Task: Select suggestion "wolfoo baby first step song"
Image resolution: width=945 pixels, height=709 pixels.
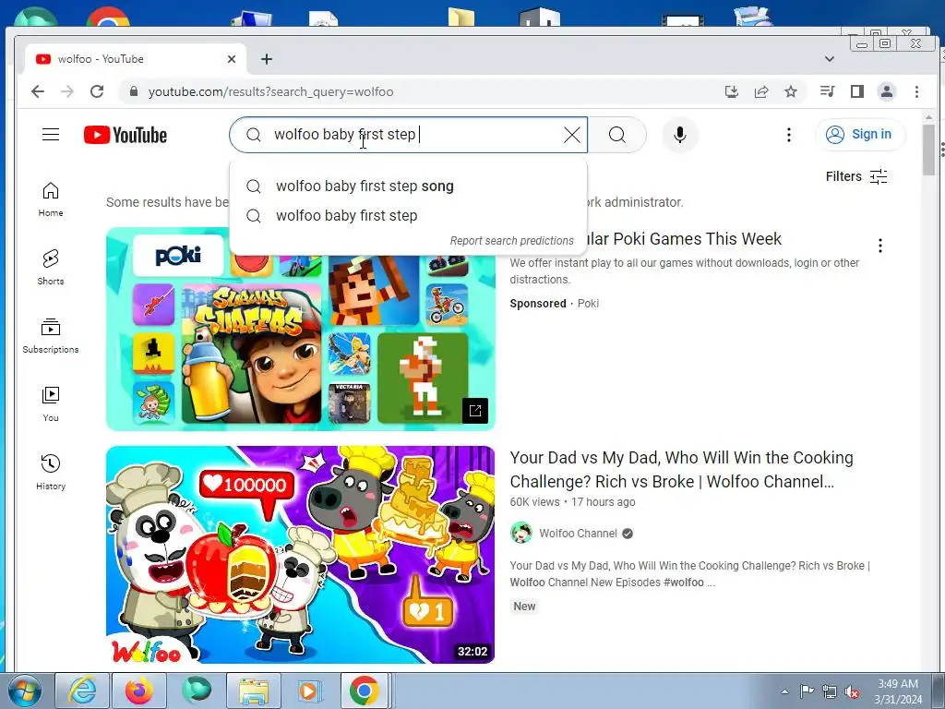Action: click(x=408, y=186)
